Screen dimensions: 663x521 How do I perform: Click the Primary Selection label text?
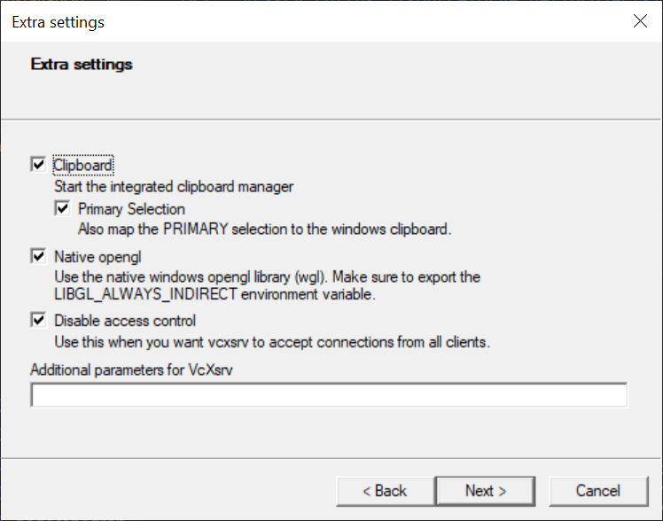pos(131,209)
